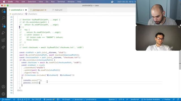Viewport: 181px width, 101px height.
Task: Click the Leandro Live Share status
Action: click(x=49, y=100)
